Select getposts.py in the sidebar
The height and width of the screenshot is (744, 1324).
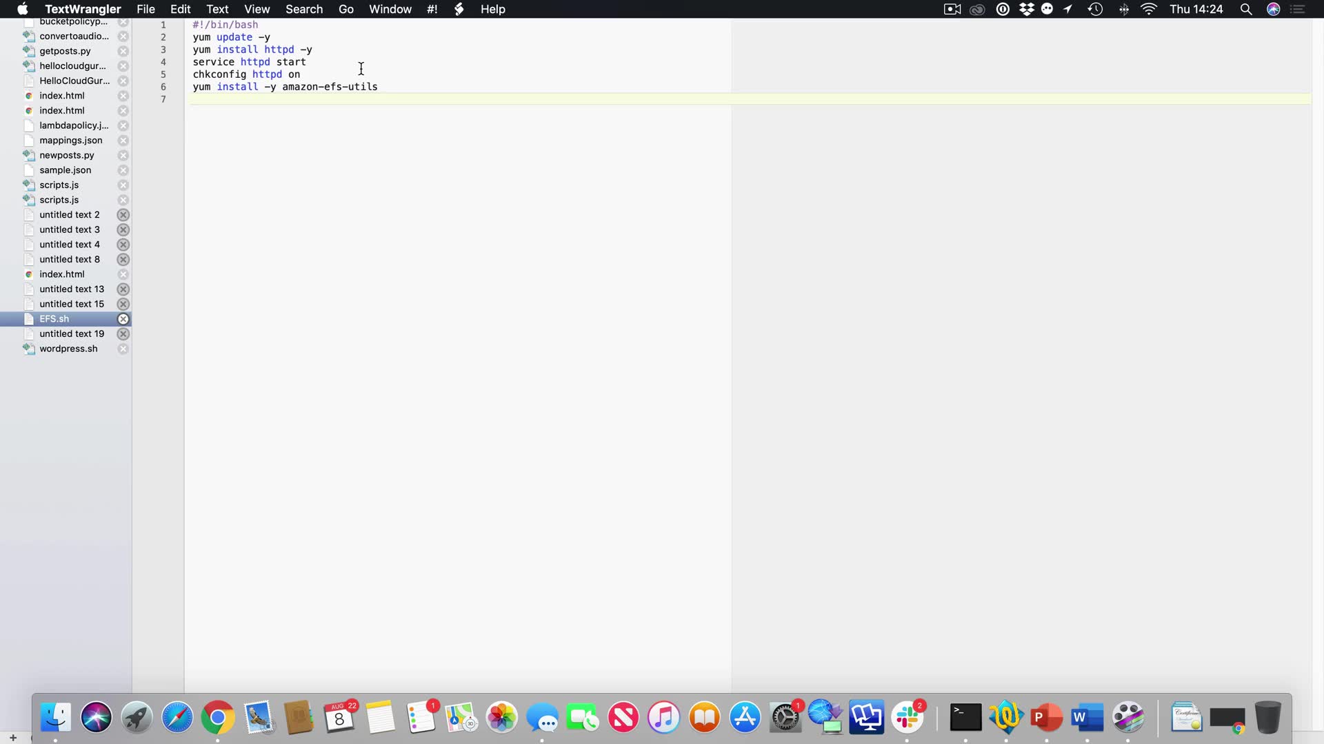[65, 51]
